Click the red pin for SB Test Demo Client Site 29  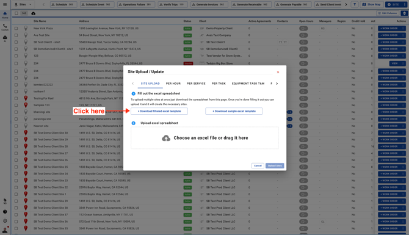pyautogui.click(x=26, y=139)
